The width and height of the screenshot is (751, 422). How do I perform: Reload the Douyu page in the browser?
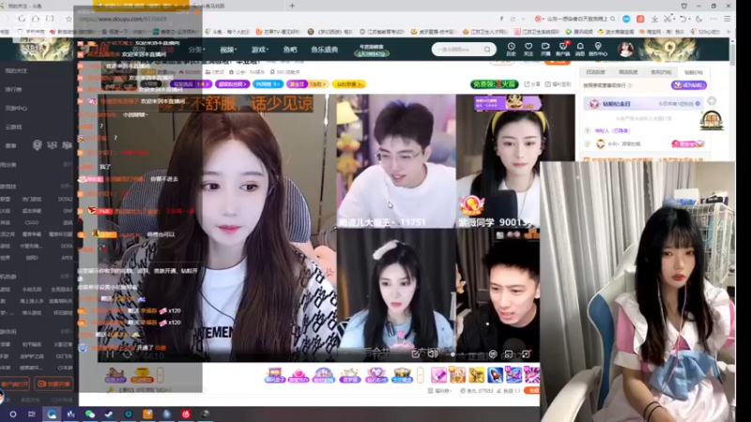point(22,19)
